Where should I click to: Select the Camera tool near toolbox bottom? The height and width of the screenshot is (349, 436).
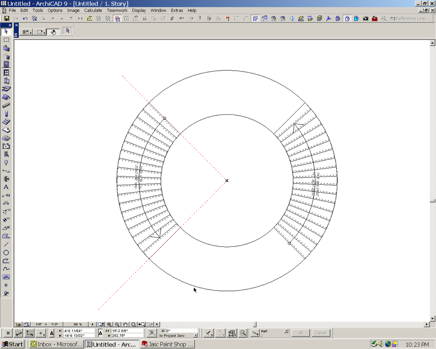coord(6,293)
